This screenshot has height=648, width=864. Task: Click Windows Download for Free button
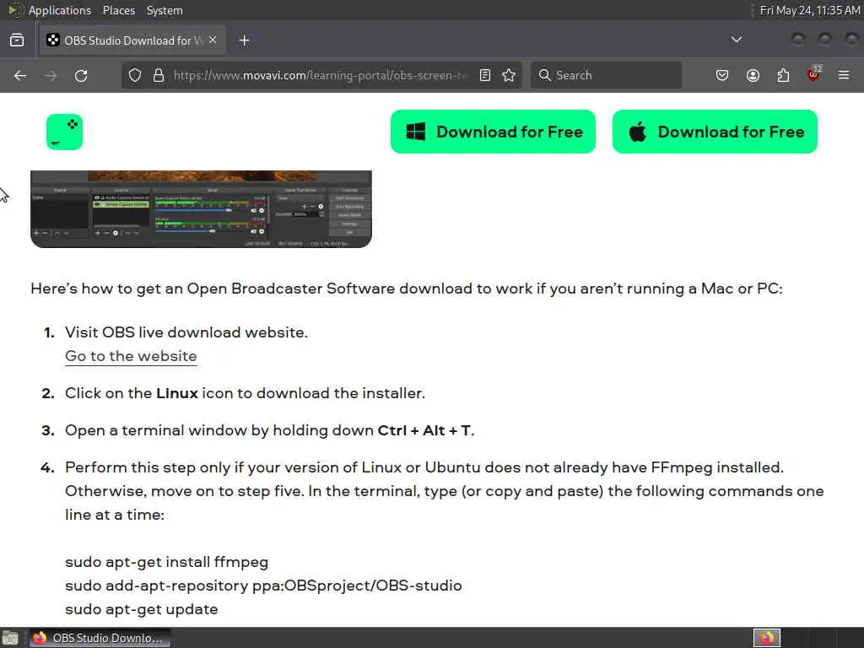493,132
